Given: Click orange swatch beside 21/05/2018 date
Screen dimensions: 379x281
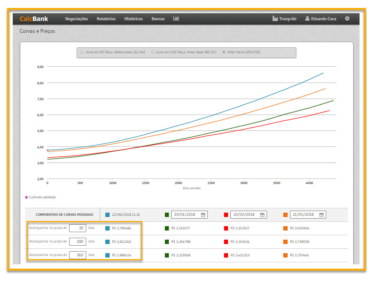Looking at the screenshot, I should click(x=286, y=215).
